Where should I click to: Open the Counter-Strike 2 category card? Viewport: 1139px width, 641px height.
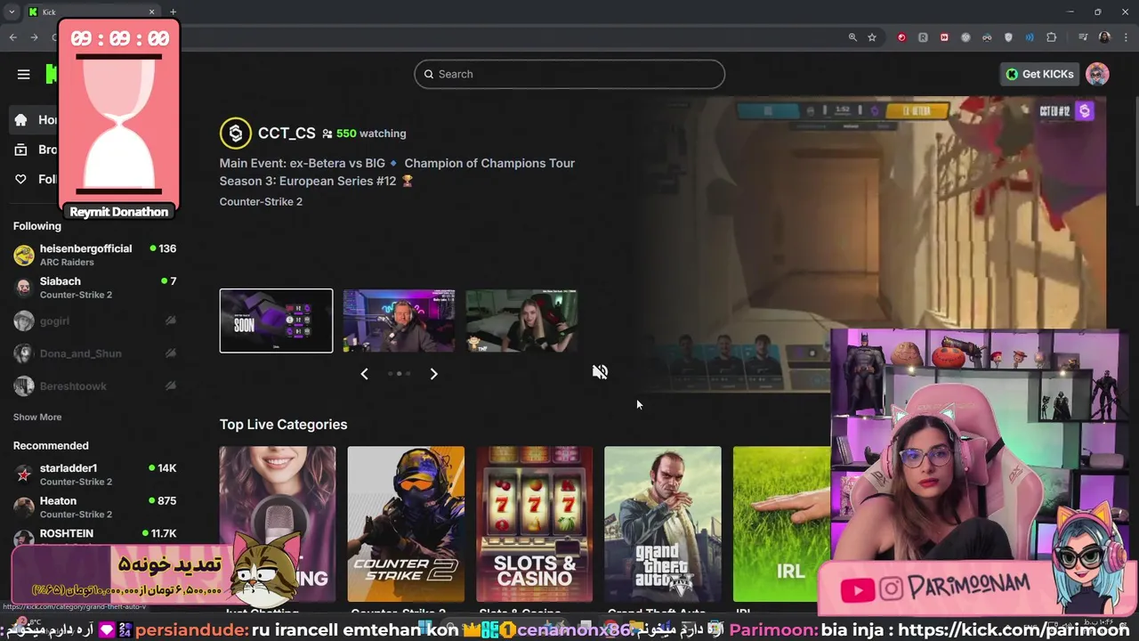click(406, 524)
